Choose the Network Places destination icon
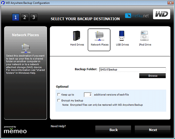This screenshot has width=175, height=139. coord(99,36)
